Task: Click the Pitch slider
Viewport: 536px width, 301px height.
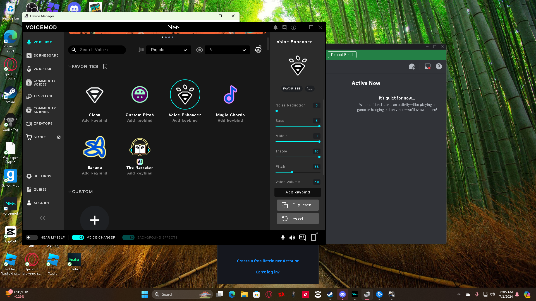Action: (298, 172)
